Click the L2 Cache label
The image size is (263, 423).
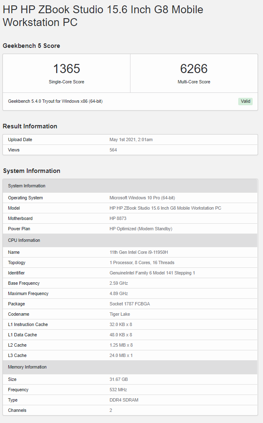click(x=17, y=345)
